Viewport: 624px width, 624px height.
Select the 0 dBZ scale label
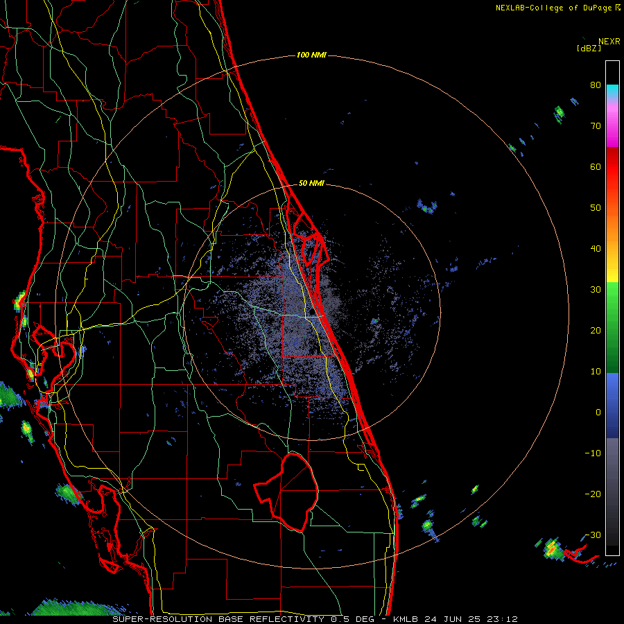(x=598, y=413)
